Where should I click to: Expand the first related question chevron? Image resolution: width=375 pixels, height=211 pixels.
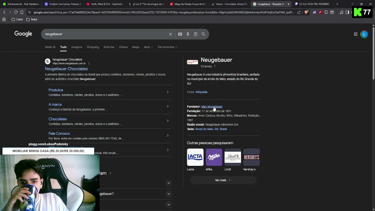click(169, 183)
